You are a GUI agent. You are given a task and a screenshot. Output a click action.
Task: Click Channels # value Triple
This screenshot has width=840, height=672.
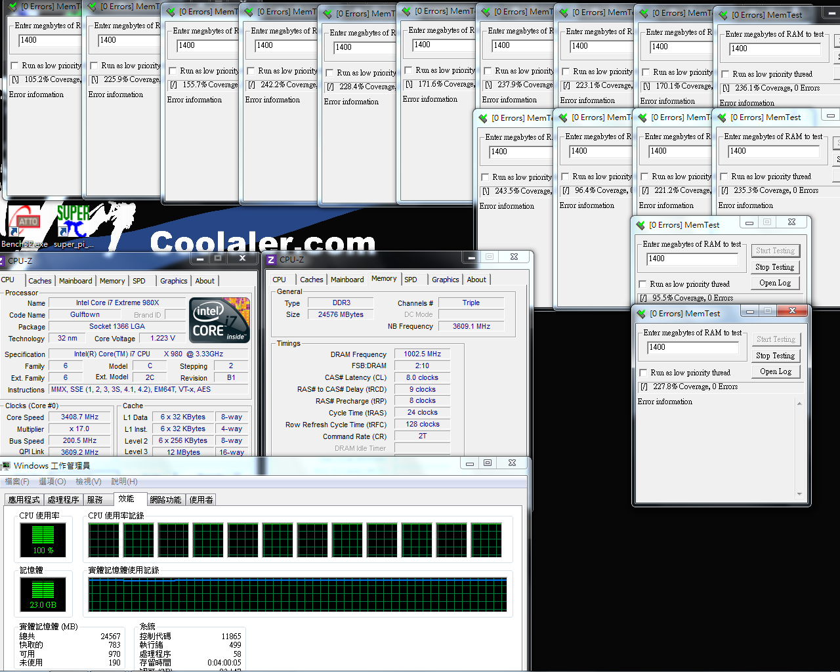(471, 303)
